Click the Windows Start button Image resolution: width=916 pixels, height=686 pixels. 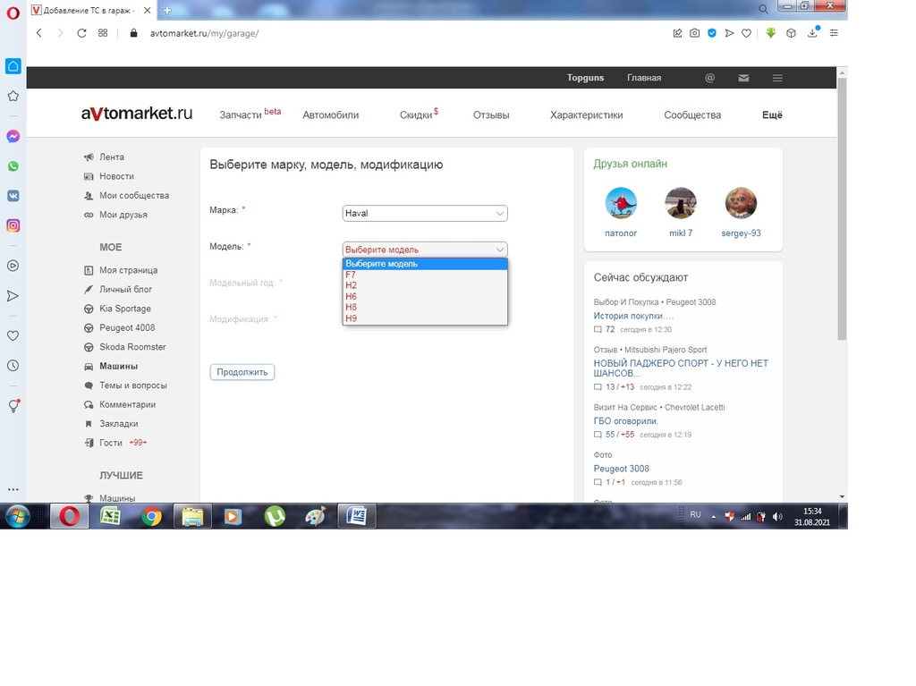pos(18,517)
